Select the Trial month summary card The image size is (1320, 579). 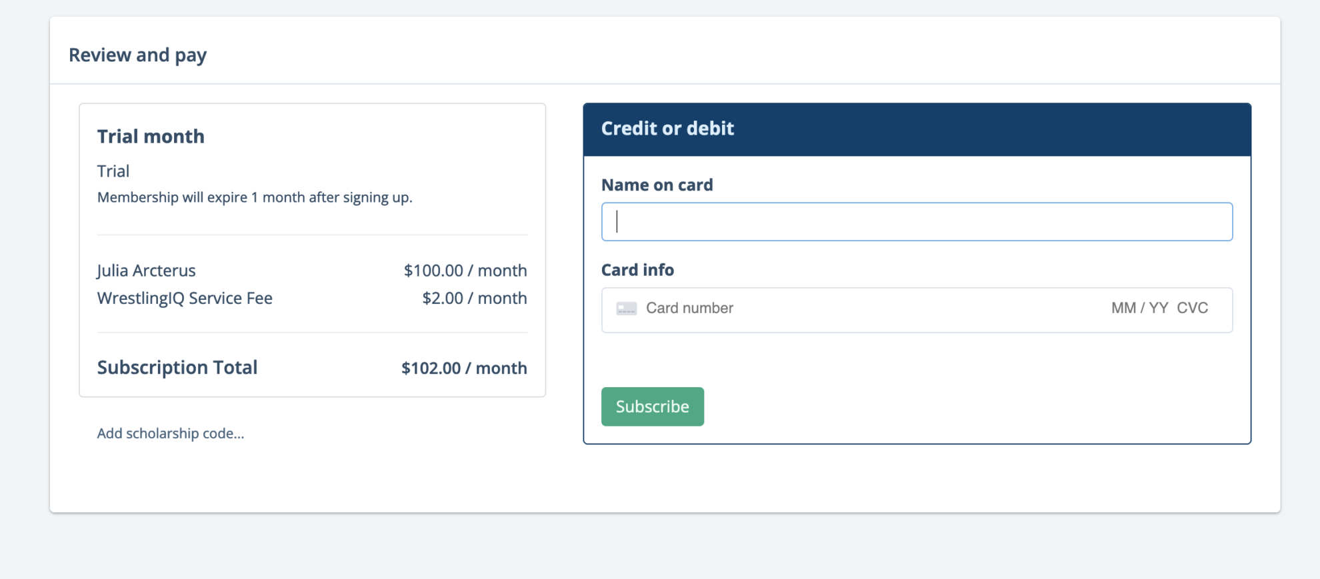tap(311, 250)
